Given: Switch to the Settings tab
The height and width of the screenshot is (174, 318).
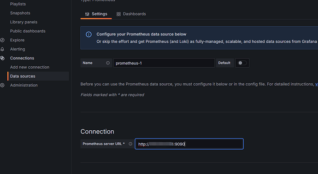Looking at the screenshot, I should 96,14.
